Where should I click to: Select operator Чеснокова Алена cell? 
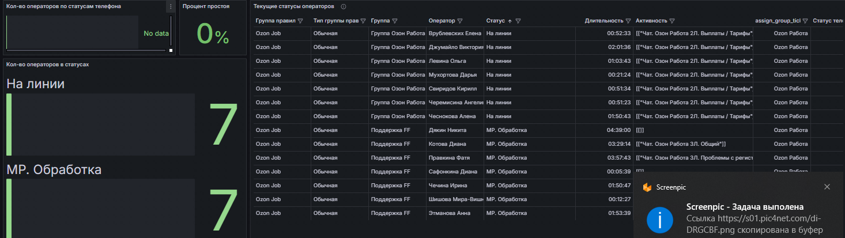coord(455,116)
